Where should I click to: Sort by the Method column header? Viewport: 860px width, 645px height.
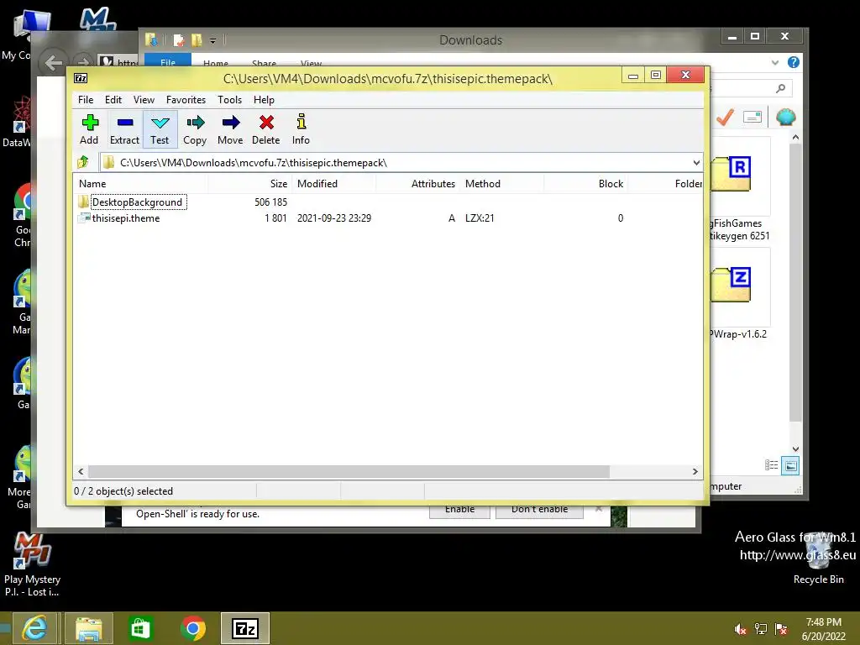(502, 184)
